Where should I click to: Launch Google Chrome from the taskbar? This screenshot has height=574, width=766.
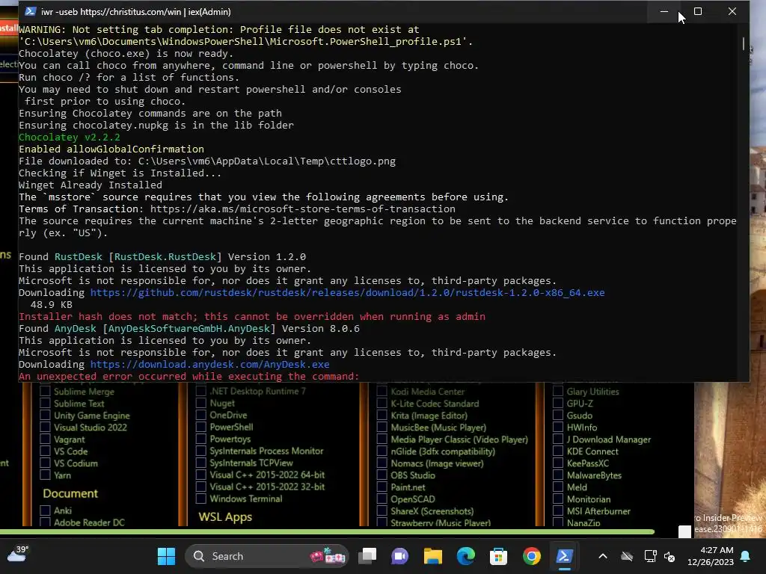(x=532, y=556)
